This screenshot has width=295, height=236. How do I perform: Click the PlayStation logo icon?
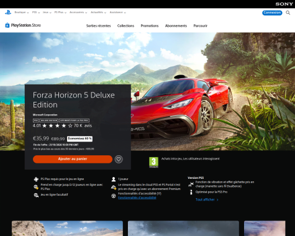8,12
